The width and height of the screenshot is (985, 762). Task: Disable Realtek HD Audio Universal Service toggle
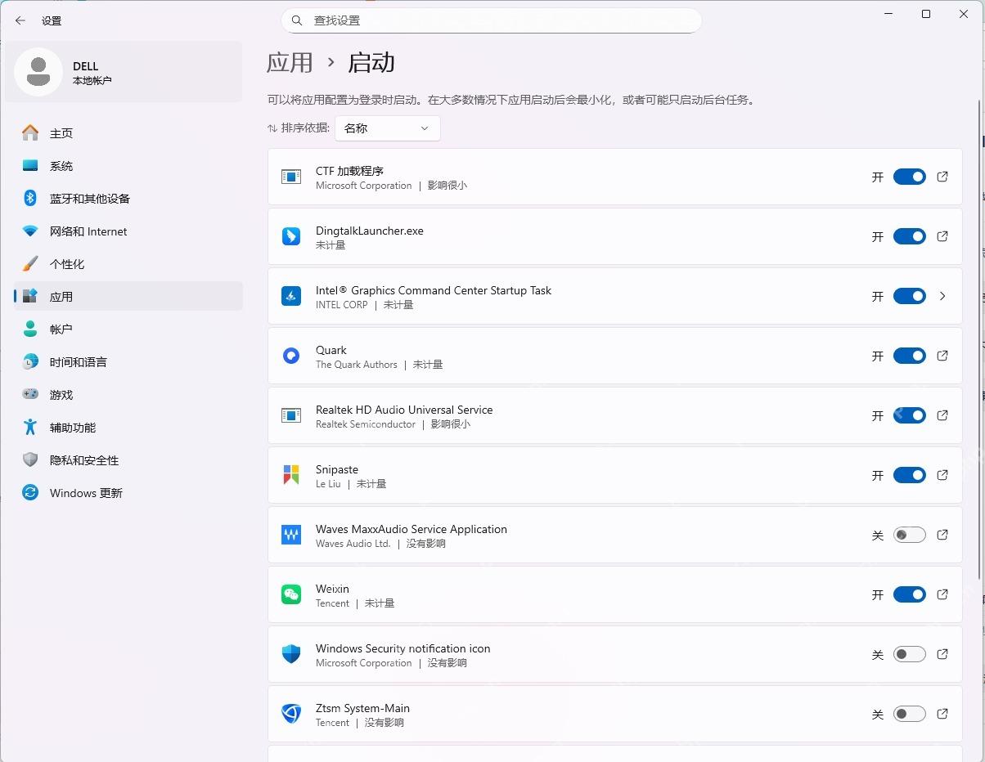coord(909,415)
